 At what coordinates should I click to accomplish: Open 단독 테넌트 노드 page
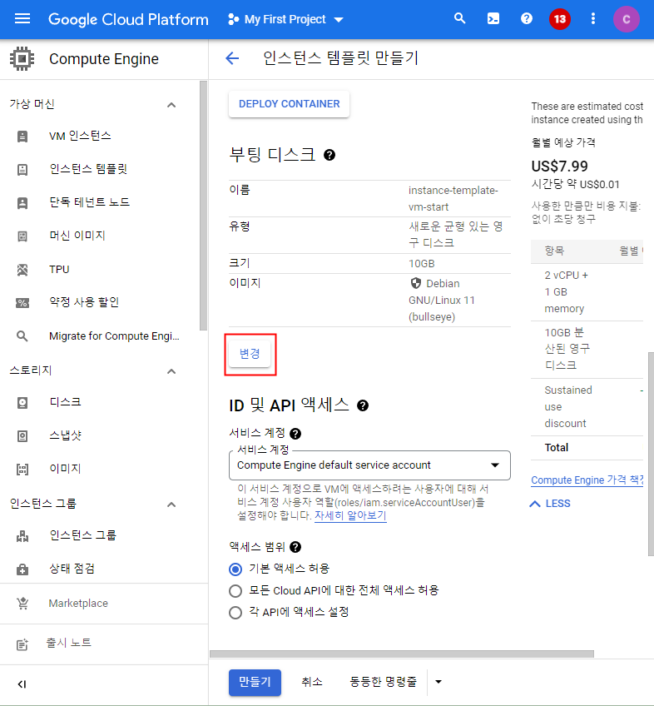pos(90,202)
